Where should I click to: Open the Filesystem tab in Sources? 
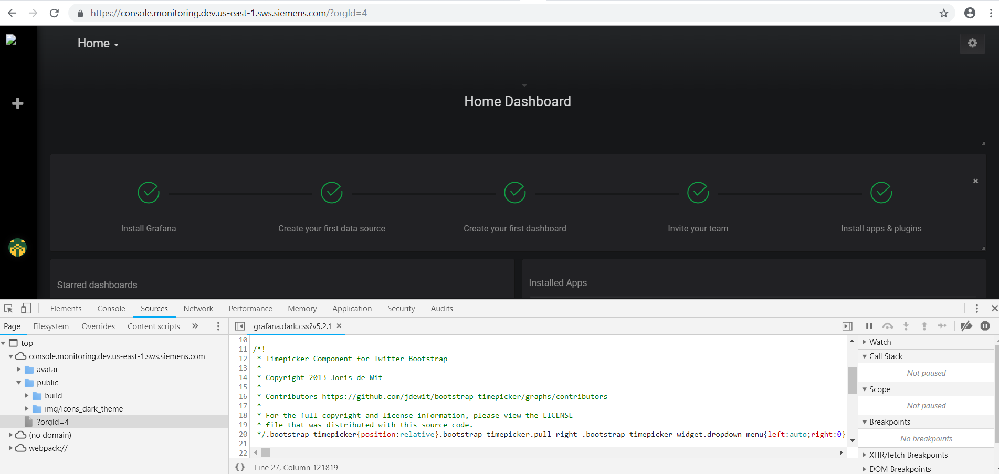51,326
